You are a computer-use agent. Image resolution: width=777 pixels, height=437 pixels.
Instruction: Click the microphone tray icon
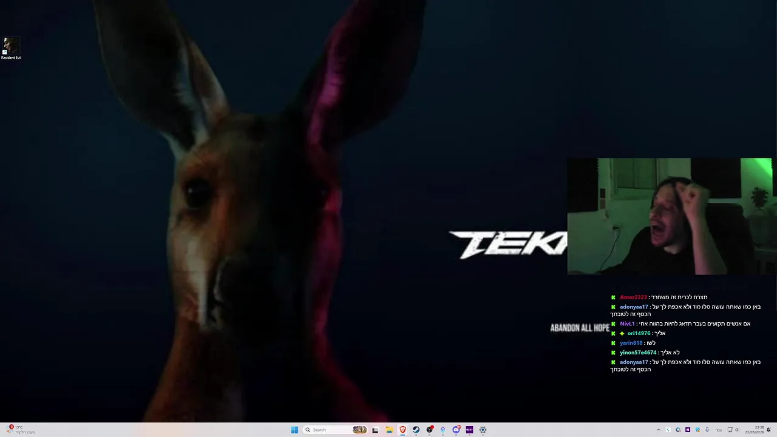(x=707, y=430)
